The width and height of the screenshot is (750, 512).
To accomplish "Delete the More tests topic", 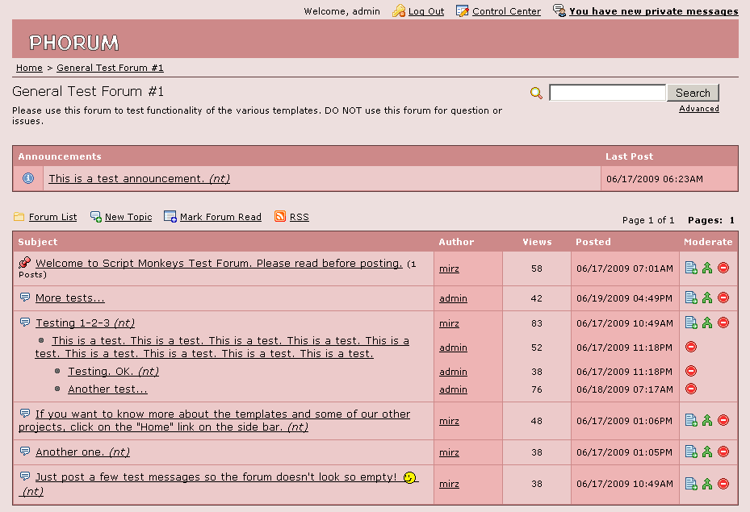I will (x=723, y=298).
